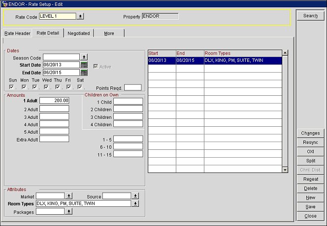Expand the Market dropdown
The image size is (327, 226).
(x=68, y=196)
